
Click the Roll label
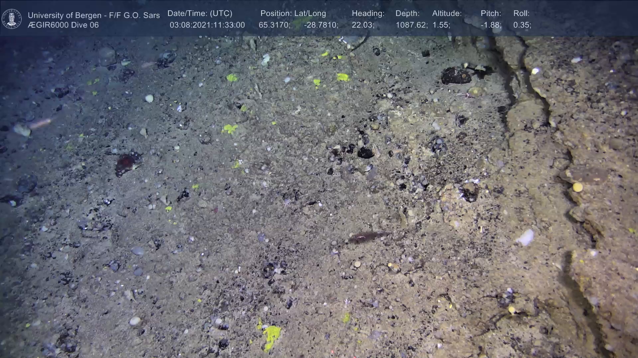[x=521, y=14]
